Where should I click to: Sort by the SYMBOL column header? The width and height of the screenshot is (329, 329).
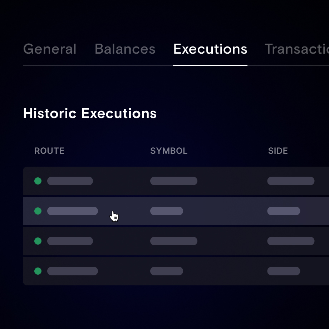tap(169, 151)
